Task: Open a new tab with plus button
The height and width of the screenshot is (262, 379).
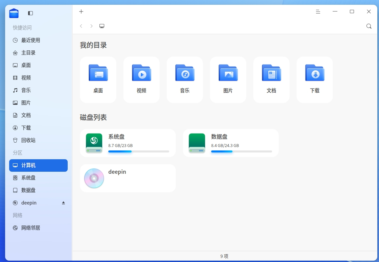Action: 81,11
